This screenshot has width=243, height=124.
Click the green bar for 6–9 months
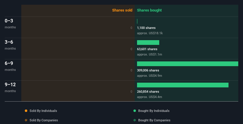(188, 64)
